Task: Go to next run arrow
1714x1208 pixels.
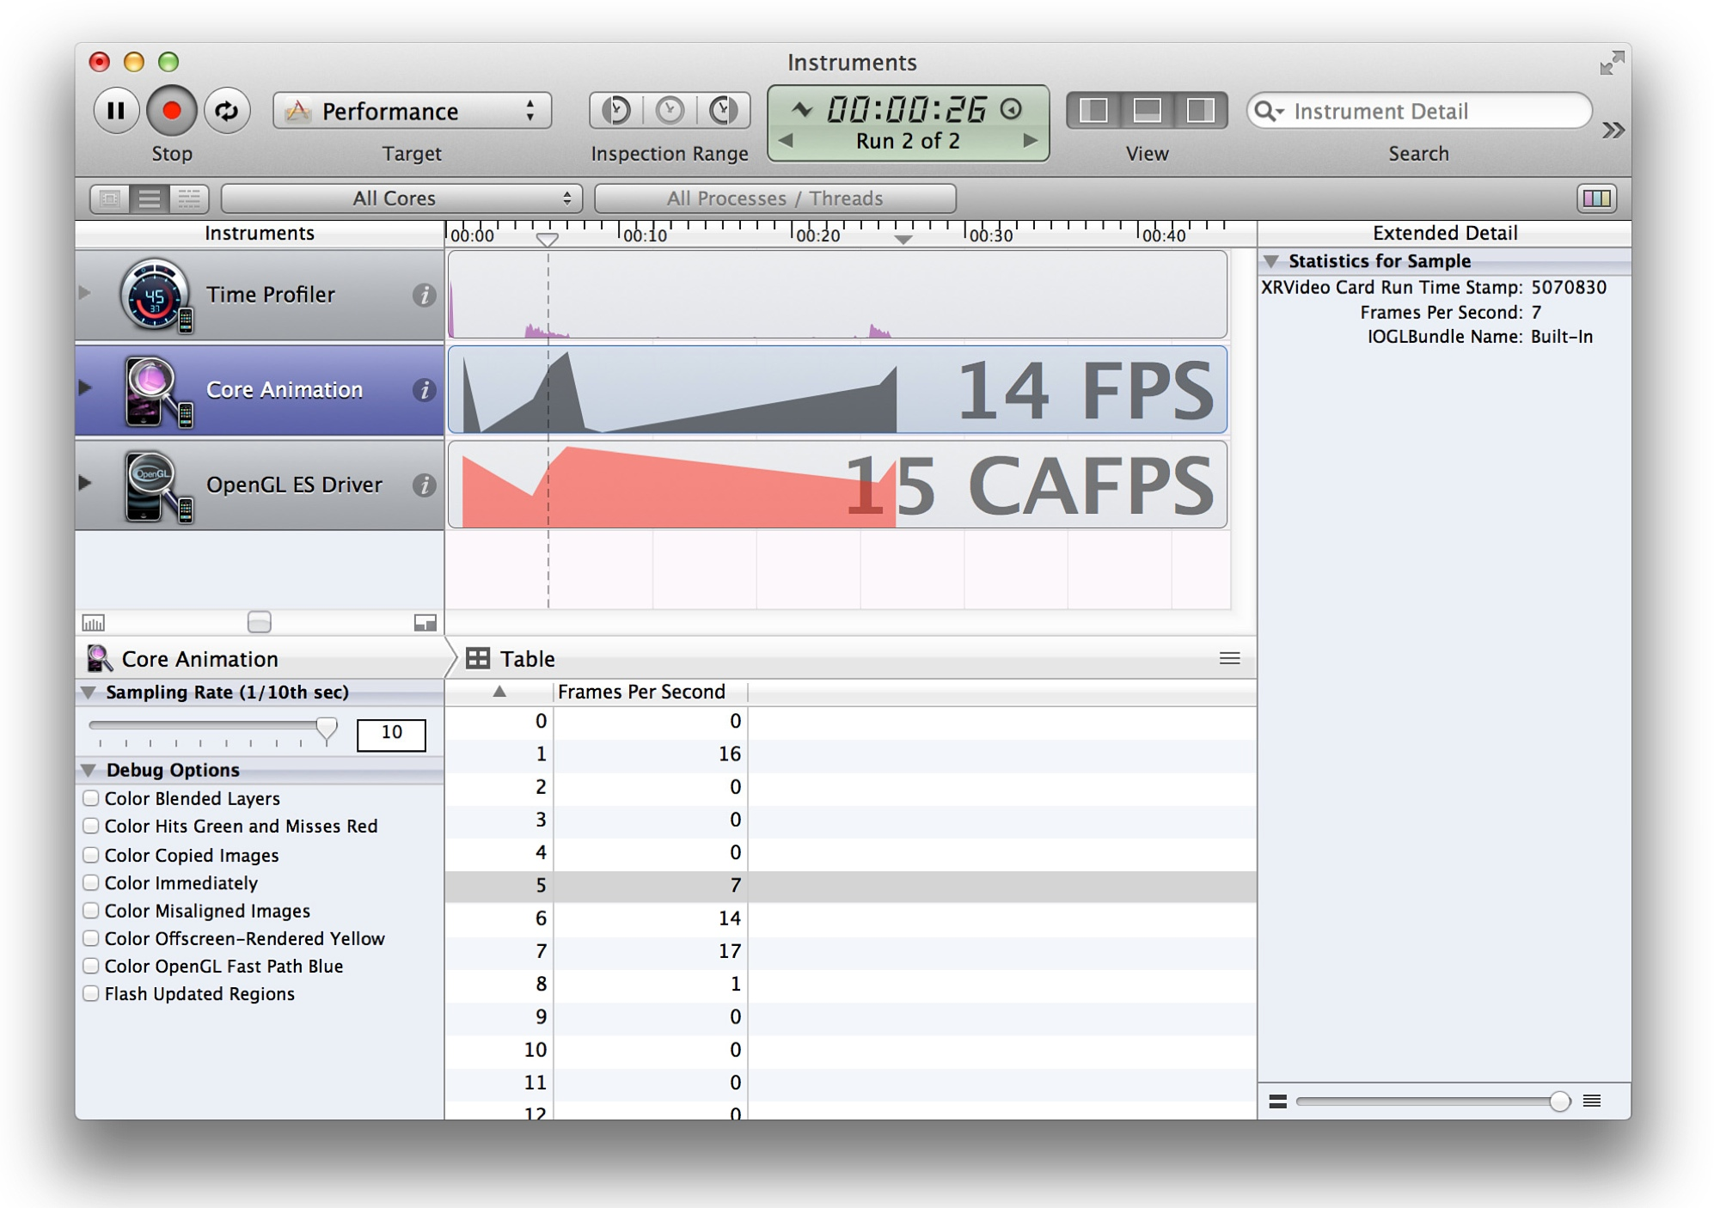Action: pos(1030,140)
